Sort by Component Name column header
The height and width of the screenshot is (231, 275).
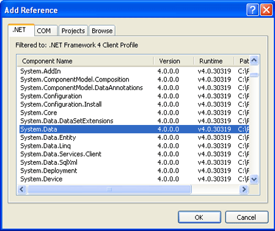(x=85, y=61)
